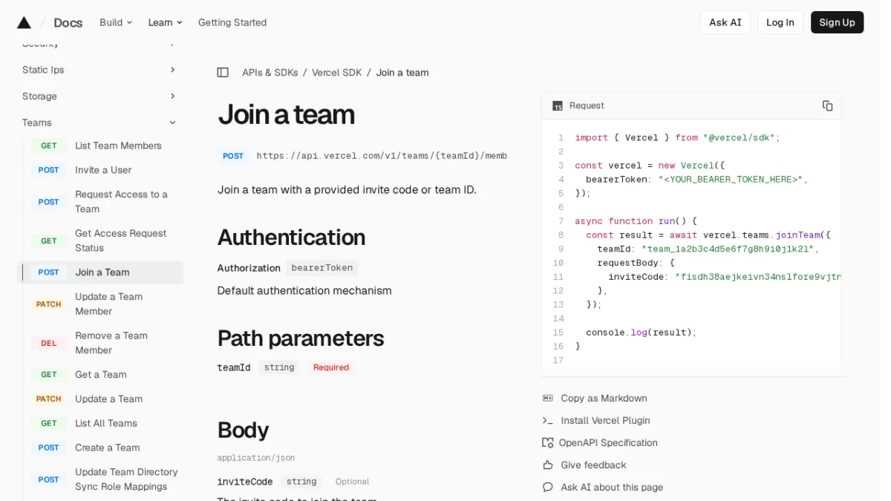Click the Vercel triangle logo
Screen dimensions: 891x501
click(x=24, y=22)
